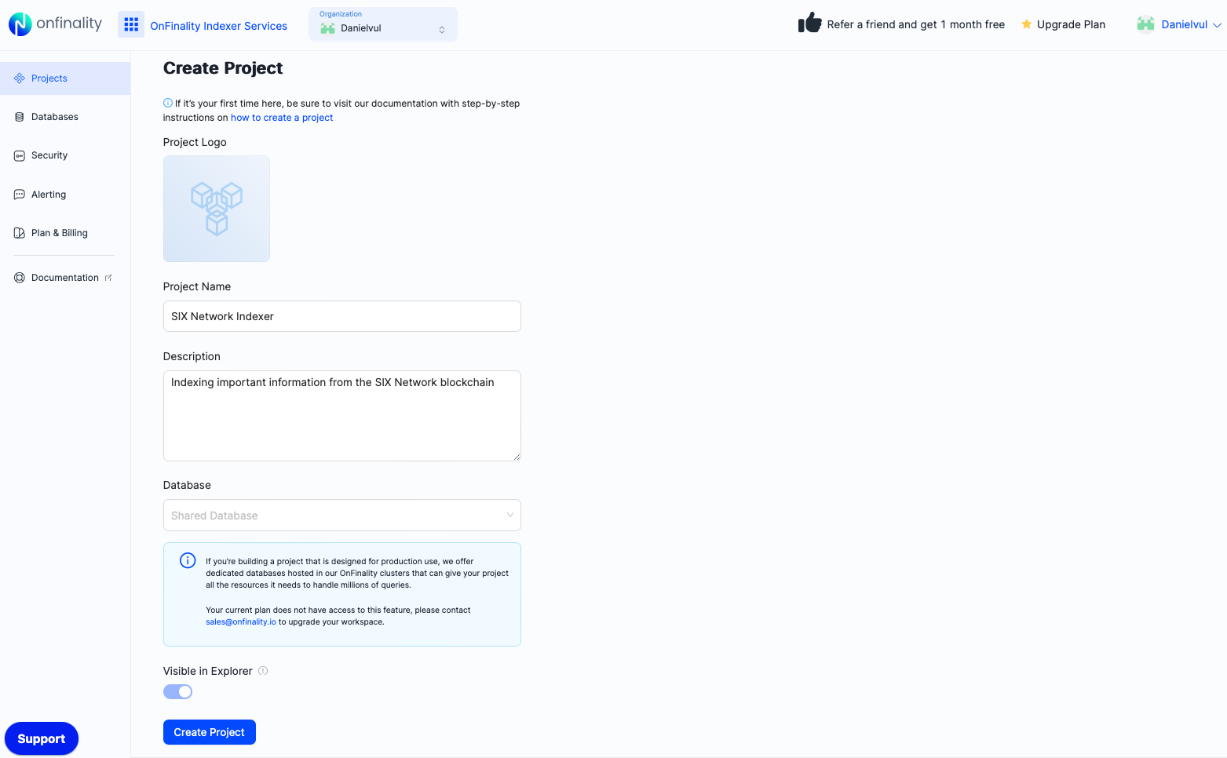The width and height of the screenshot is (1227, 758).
Task: Select the Security icon
Action: click(19, 155)
